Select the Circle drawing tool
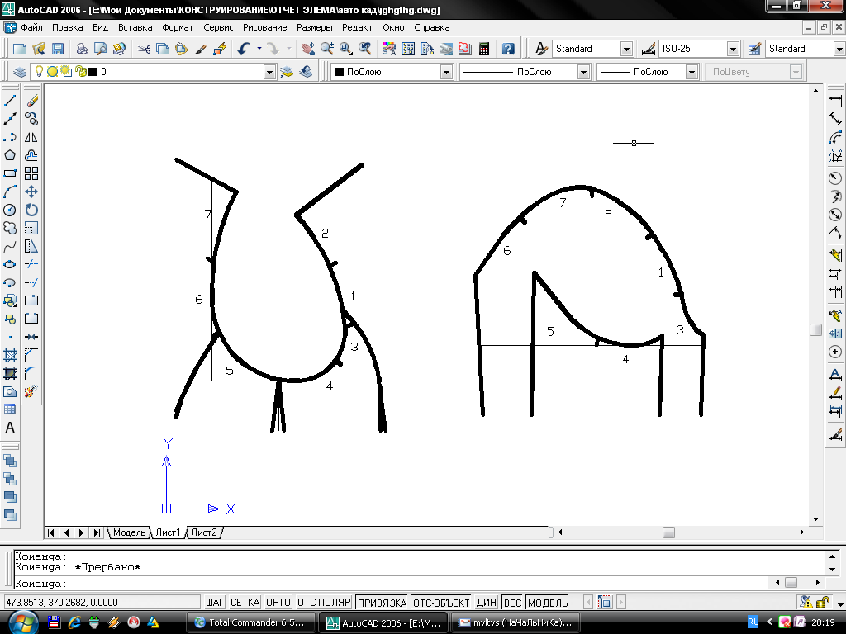Image resolution: width=846 pixels, height=634 pixels. [x=10, y=210]
